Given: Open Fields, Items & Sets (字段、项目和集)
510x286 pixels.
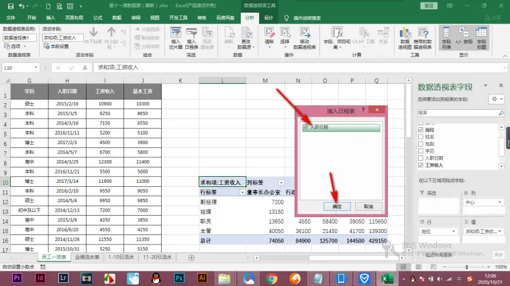Looking at the screenshot, I should [x=337, y=38].
